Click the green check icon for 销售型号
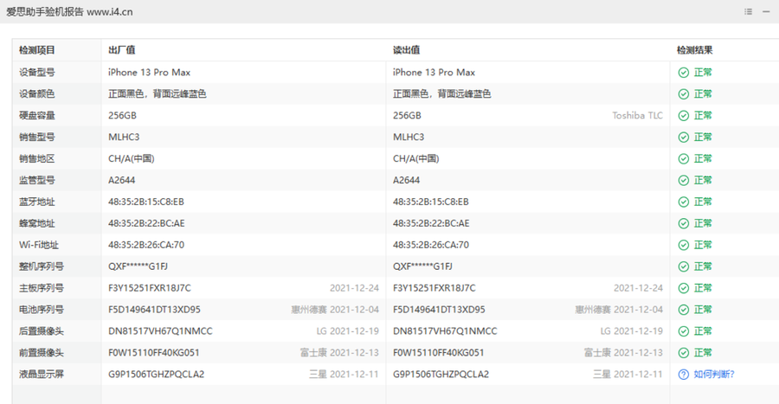The height and width of the screenshot is (404, 779). pyautogui.click(x=684, y=137)
